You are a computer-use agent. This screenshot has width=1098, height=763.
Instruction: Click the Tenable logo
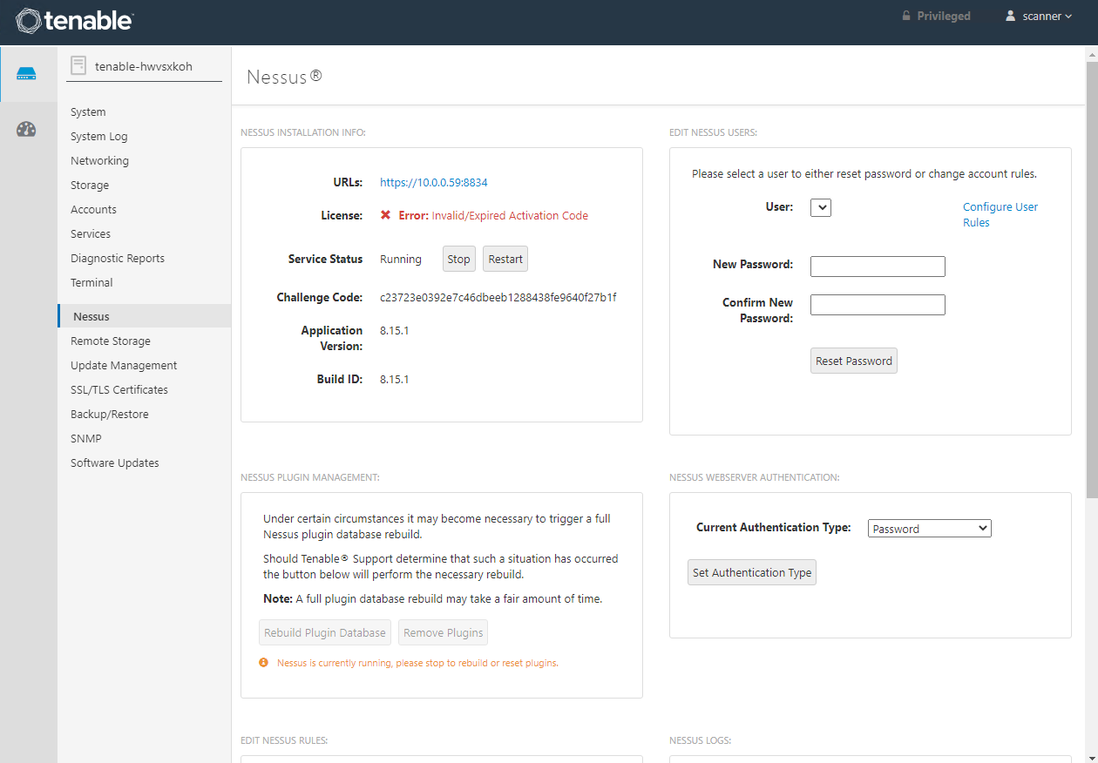pyautogui.click(x=74, y=20)
